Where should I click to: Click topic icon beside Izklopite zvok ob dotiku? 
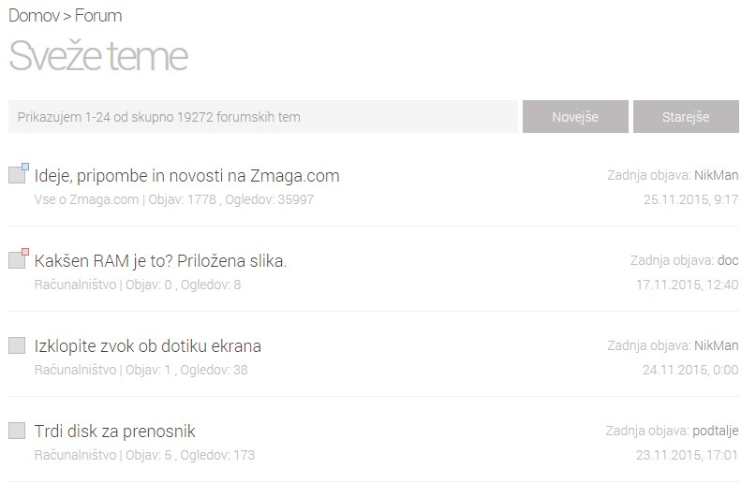(x=17, y=345)
